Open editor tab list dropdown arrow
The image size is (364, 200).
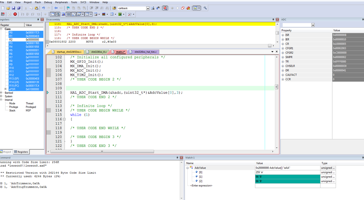coord(272,51)
